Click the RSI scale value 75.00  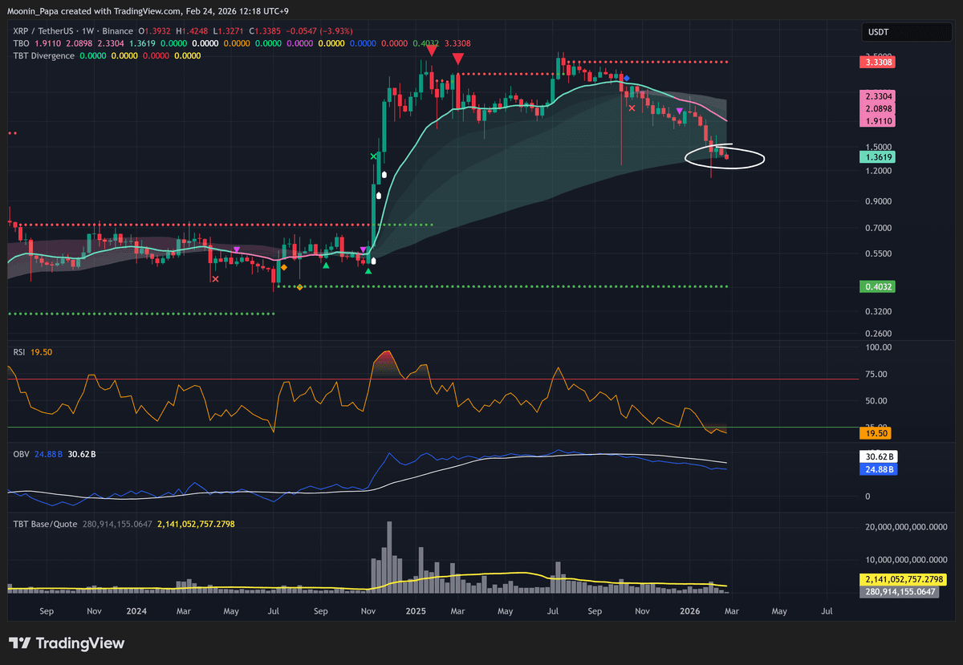pyautogui.click(x=877, y=375)
